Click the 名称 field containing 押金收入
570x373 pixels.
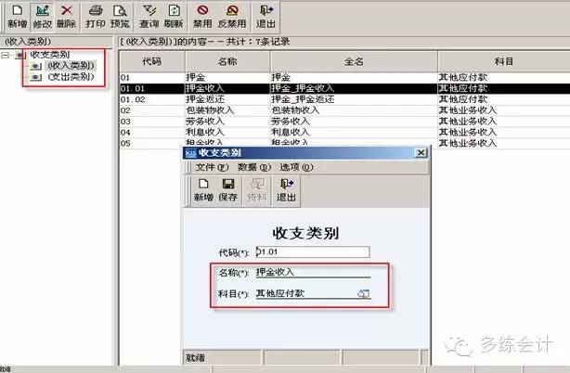313,272
